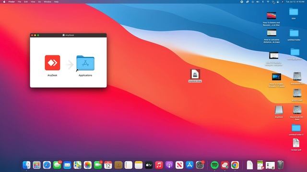Viewport: 307px width, 172px height.
Task: Launch Photos from the Dock
Action: coord(87,165)
